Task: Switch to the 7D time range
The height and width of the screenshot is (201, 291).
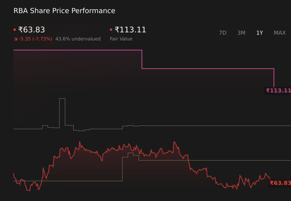Action: pos(223,33)
